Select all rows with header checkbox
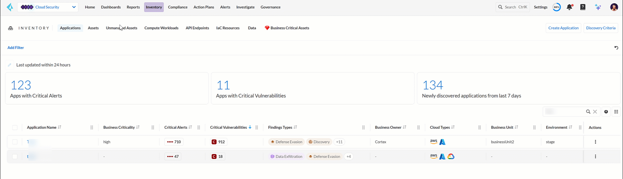The image size is (623, 179). pos(15,127)
